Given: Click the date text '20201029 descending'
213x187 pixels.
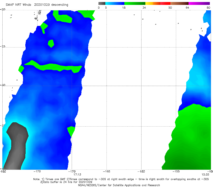Looking at the screenshot, I should [x=51, y=5].
